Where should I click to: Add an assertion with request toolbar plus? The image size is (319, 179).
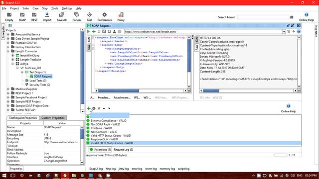tap(94, 31)
